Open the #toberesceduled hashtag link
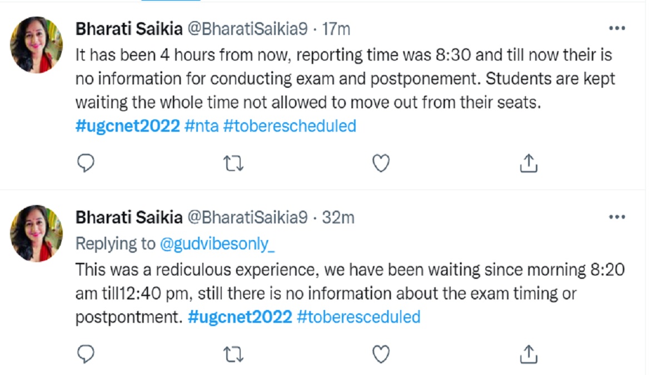This screenshot has width=667, height=375. [359, 317]
